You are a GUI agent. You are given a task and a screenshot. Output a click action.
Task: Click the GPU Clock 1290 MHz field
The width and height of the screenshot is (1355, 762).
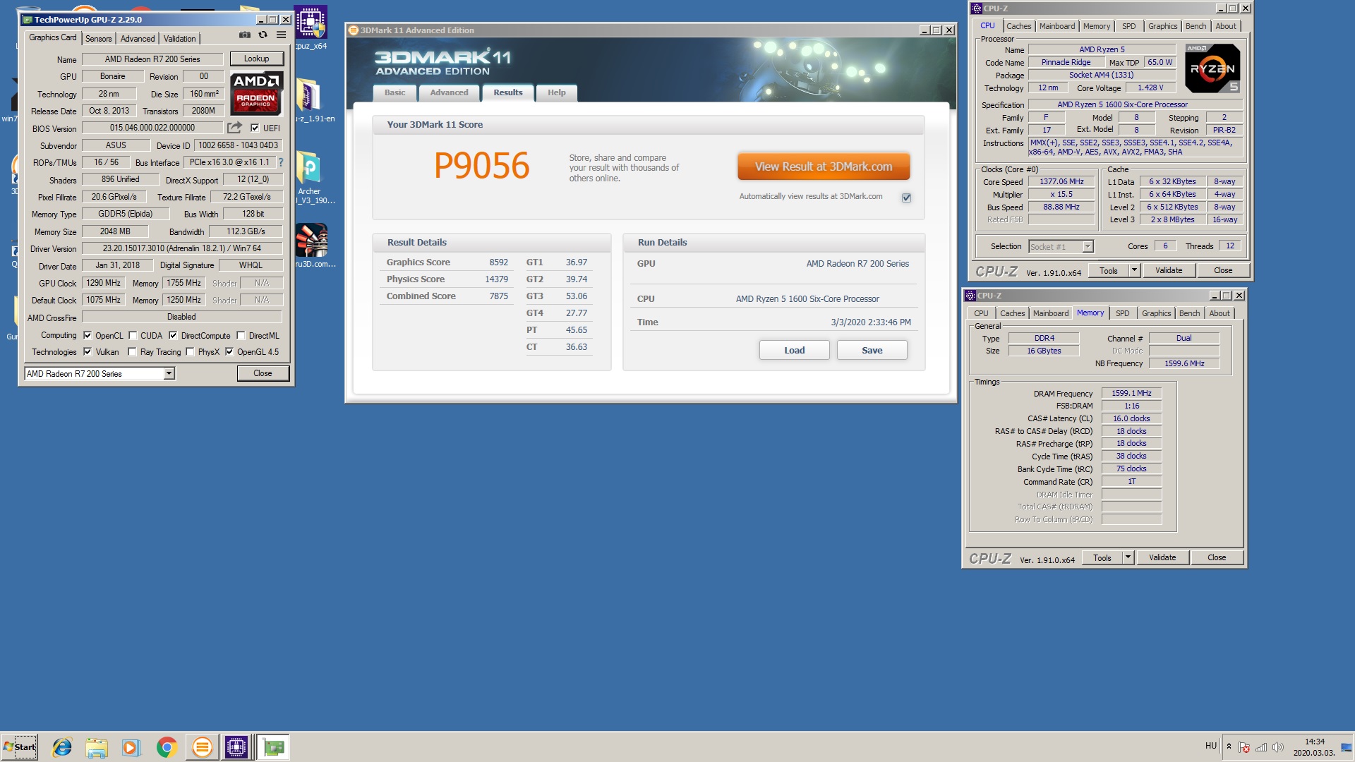(x=104, y=283)
